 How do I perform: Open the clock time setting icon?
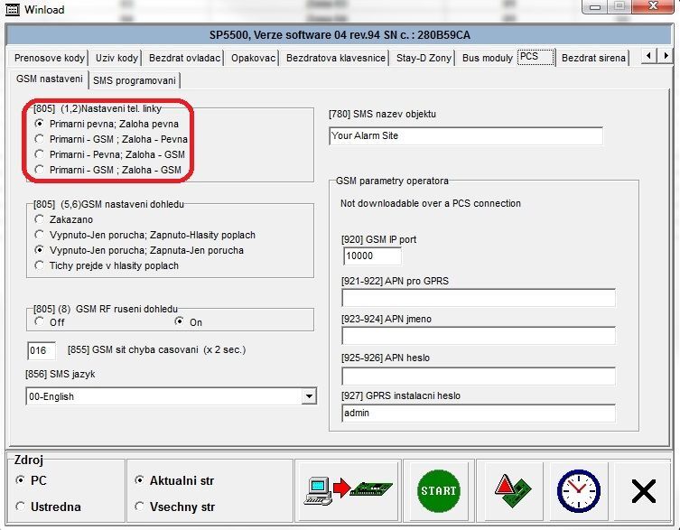pyautogui.click(x=576, y=491)
